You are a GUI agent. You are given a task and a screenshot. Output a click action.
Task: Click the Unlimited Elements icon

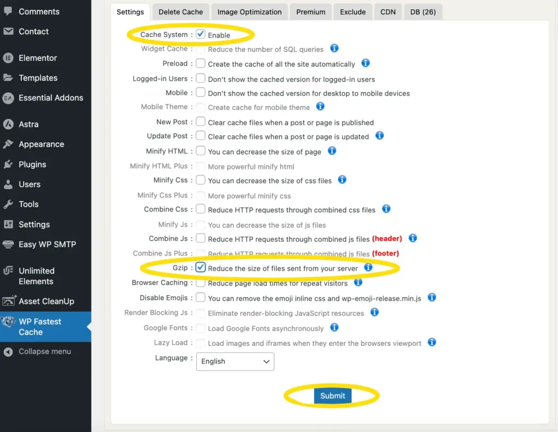(x=8, y=271)
